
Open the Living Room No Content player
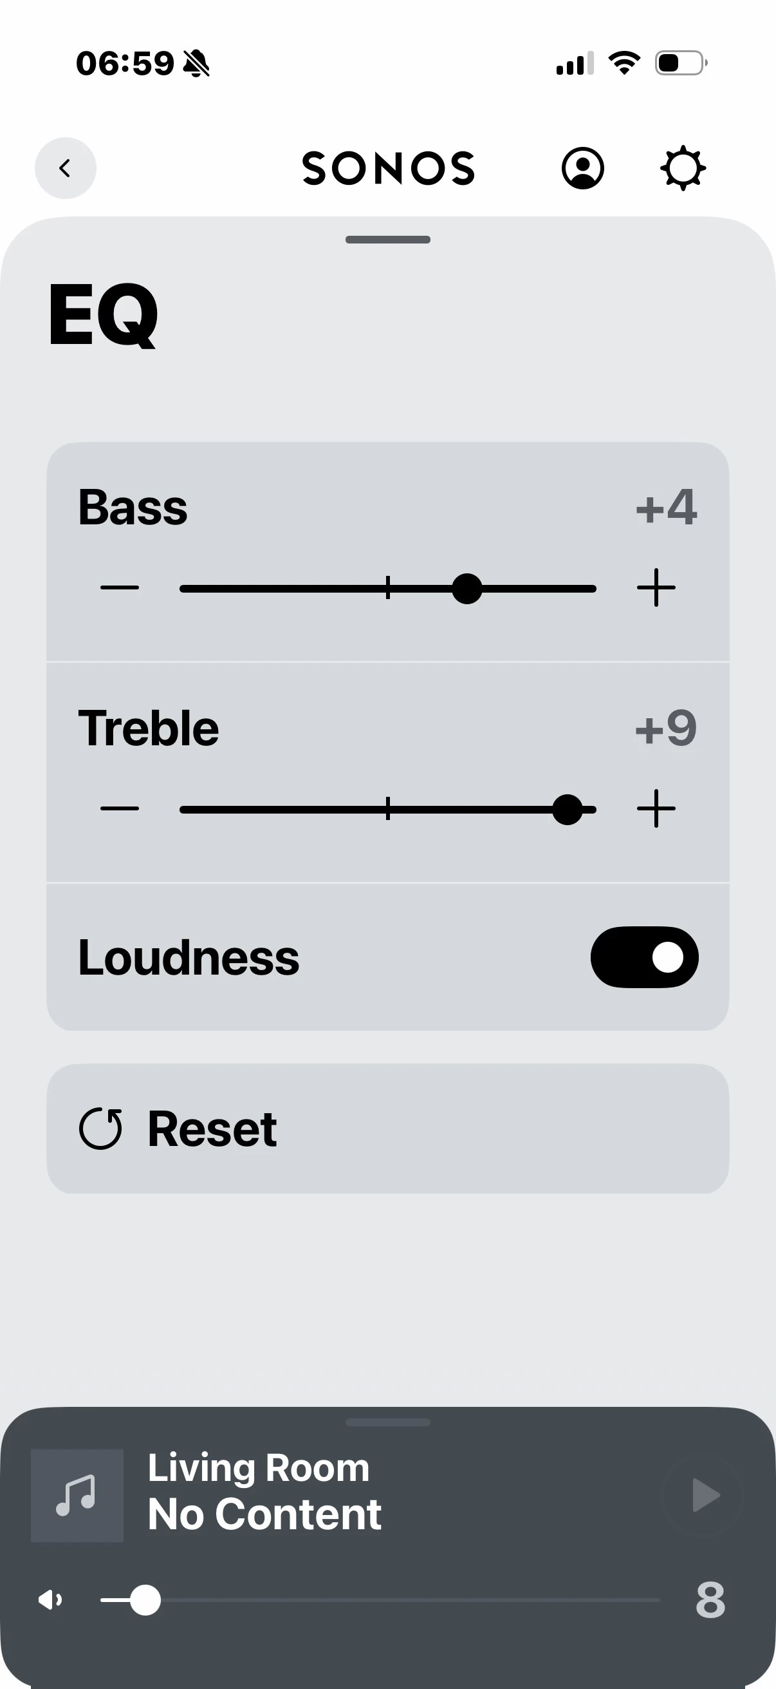tap(264, 1492)
